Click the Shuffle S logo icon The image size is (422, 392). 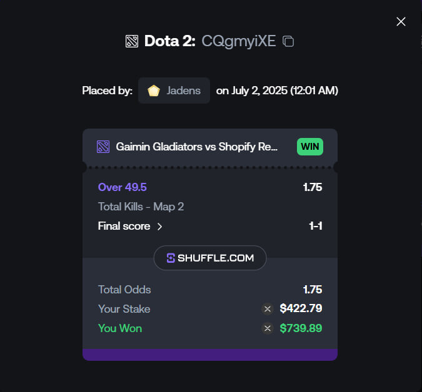coord(171,258)
